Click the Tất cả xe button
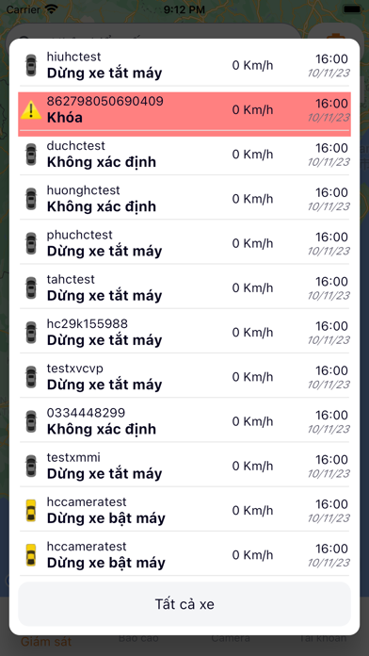 click(184, 604)
